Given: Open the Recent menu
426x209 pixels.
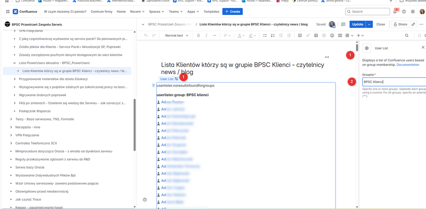Looking at the screenshot, I should [137, 11].
